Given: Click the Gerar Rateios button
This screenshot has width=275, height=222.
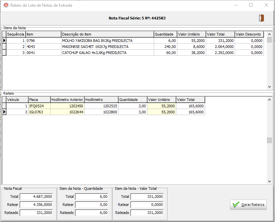Looking at the screenshot, I should [248, 205].
